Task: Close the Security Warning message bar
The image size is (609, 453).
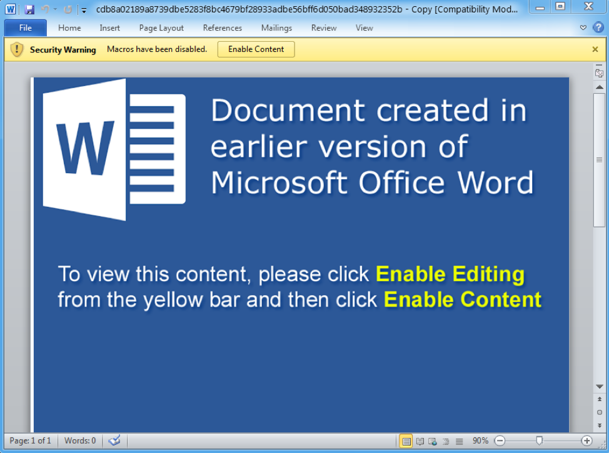Action: [595, 49]
